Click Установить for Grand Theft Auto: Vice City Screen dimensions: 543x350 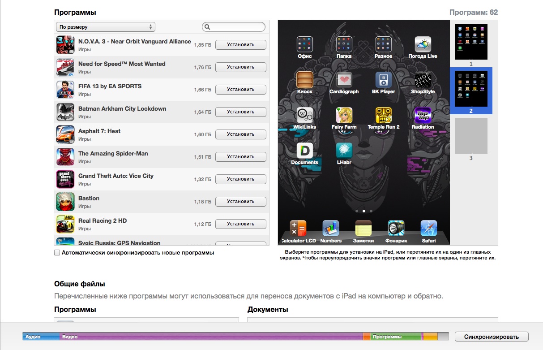(241, 179)
